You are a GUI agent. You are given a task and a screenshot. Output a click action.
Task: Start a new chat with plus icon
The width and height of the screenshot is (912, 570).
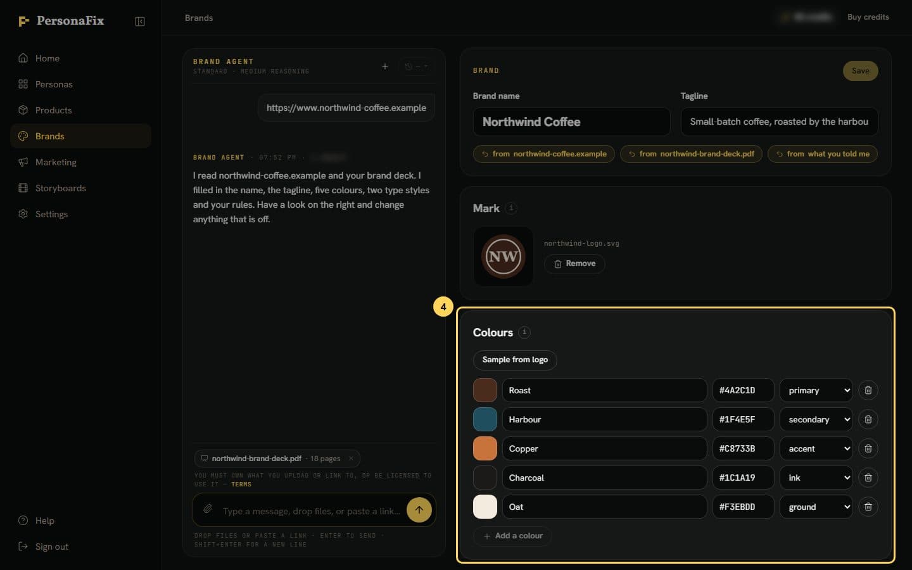tap(384, 66)
